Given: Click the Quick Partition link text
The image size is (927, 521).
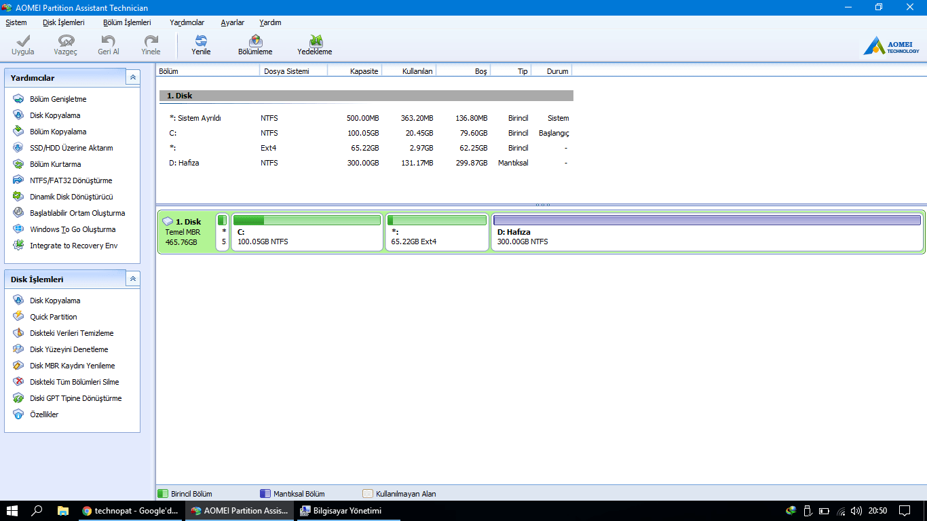Looking at the screenshot, I should click(x=54, y=317).
